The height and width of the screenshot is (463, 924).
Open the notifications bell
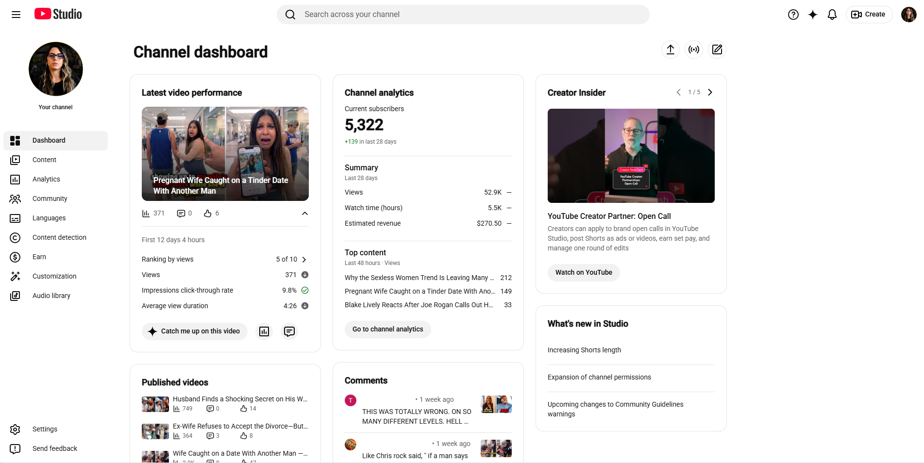pyautogui.click(x=832, y=15)
